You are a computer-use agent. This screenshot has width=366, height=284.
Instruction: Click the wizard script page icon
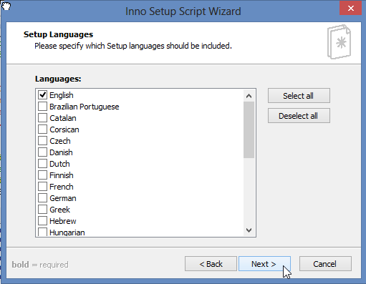click(339, 42)
